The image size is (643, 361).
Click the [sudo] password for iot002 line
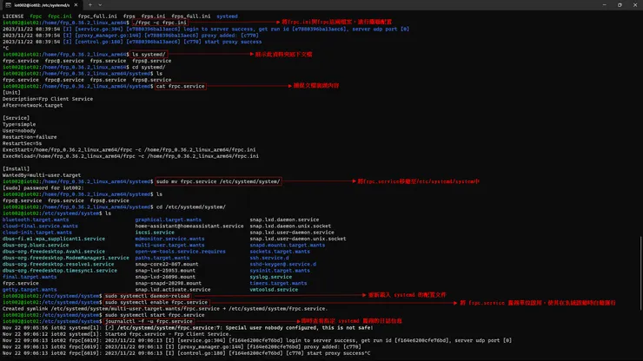coord(43,187)
